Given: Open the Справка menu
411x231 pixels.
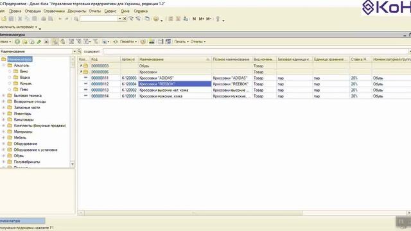Looking at the screenshot, I should (141, 12).
